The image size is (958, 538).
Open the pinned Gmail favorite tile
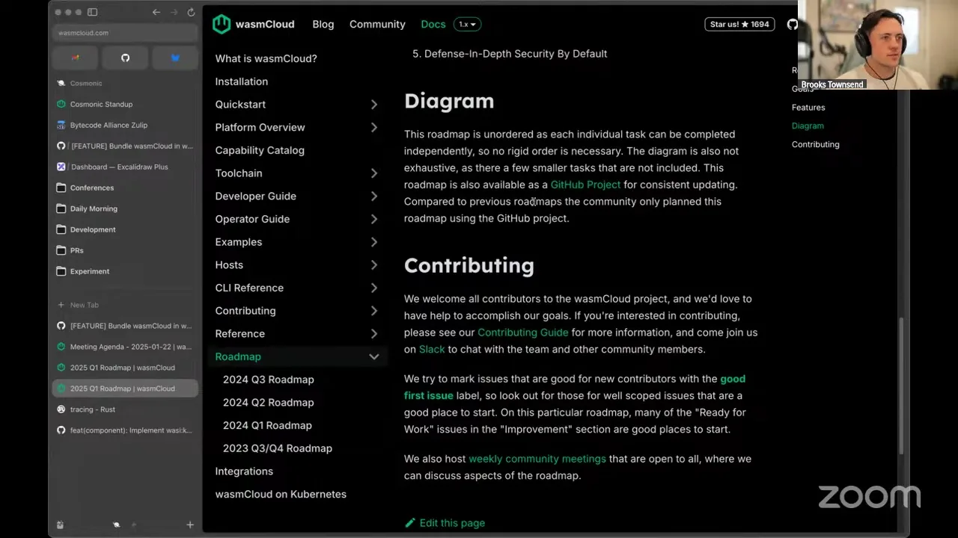[x=75, y=58]
